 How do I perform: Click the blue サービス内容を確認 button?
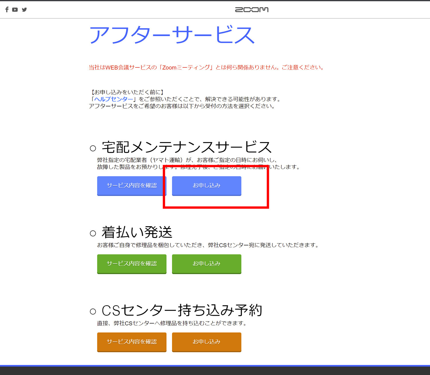132,186
